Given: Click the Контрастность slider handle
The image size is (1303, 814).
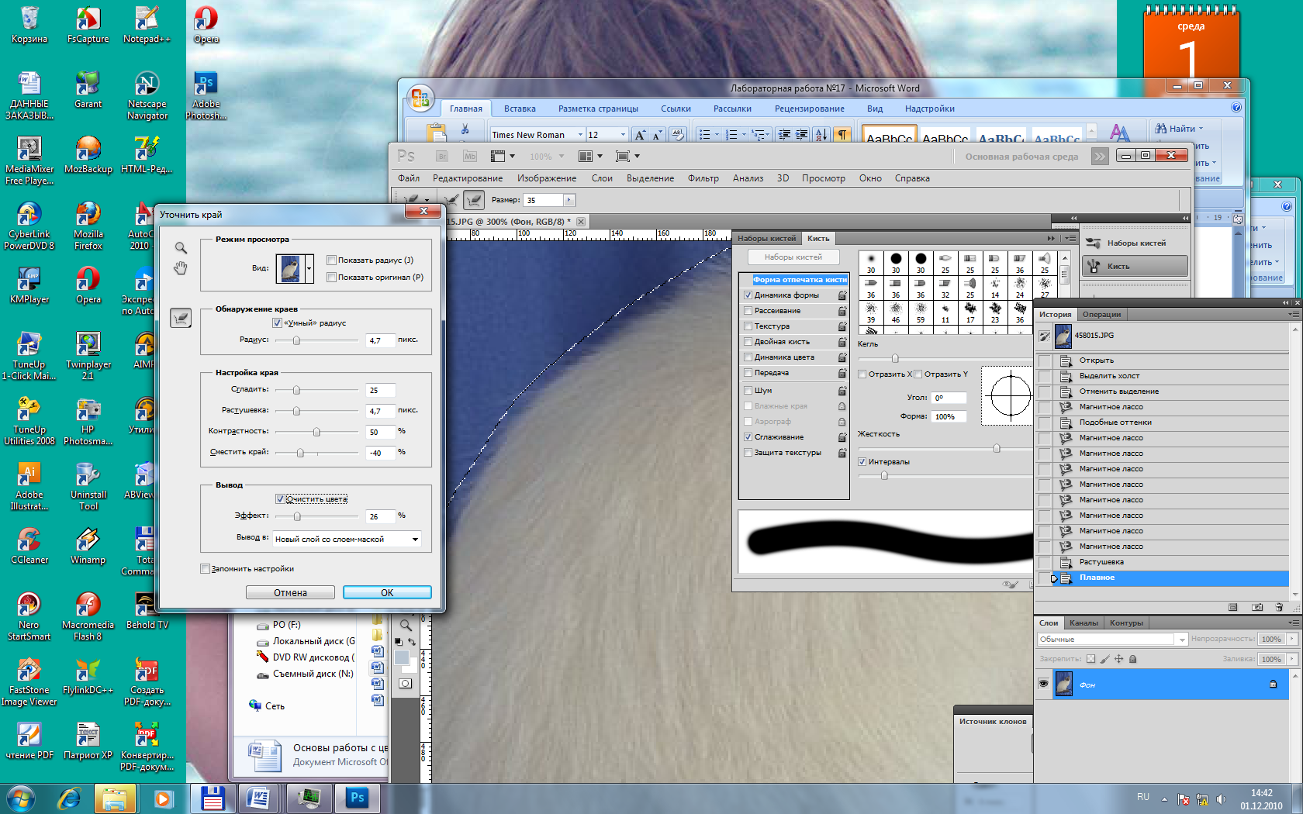Looking at the screenshot, I should tap(316, 432).
